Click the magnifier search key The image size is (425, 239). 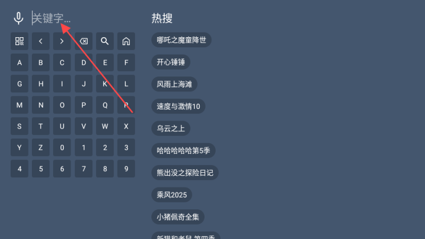pyautogui.click(x=105, y=41)
